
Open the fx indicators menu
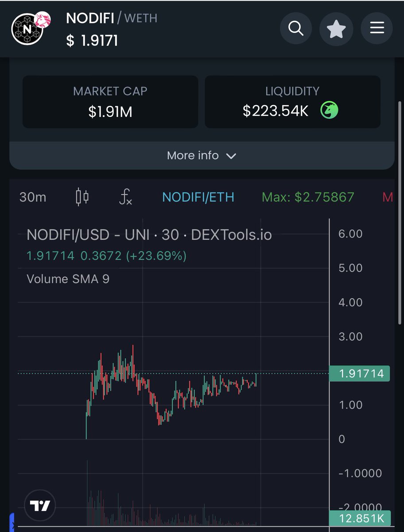pos(126,197)
